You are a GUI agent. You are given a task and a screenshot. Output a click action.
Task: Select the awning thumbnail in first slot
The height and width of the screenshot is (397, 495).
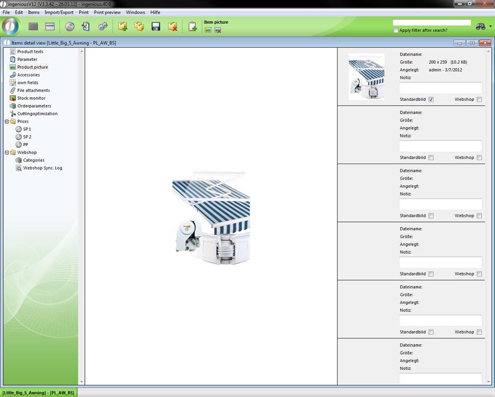(x=367, y=76)
